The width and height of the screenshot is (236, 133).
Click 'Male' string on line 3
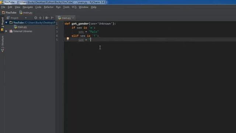[94, 32]
